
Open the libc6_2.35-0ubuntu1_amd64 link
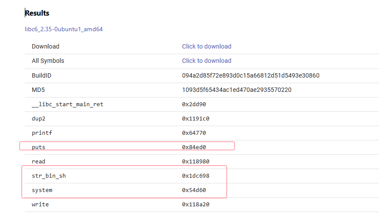point(64,29)
